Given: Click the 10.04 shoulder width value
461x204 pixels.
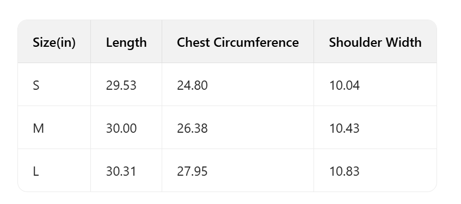Looking at the screenshot, I should (x=345, y=85).
